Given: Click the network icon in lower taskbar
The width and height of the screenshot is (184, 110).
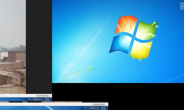Looking at the screenshot, I should click(x=96, y=108).
